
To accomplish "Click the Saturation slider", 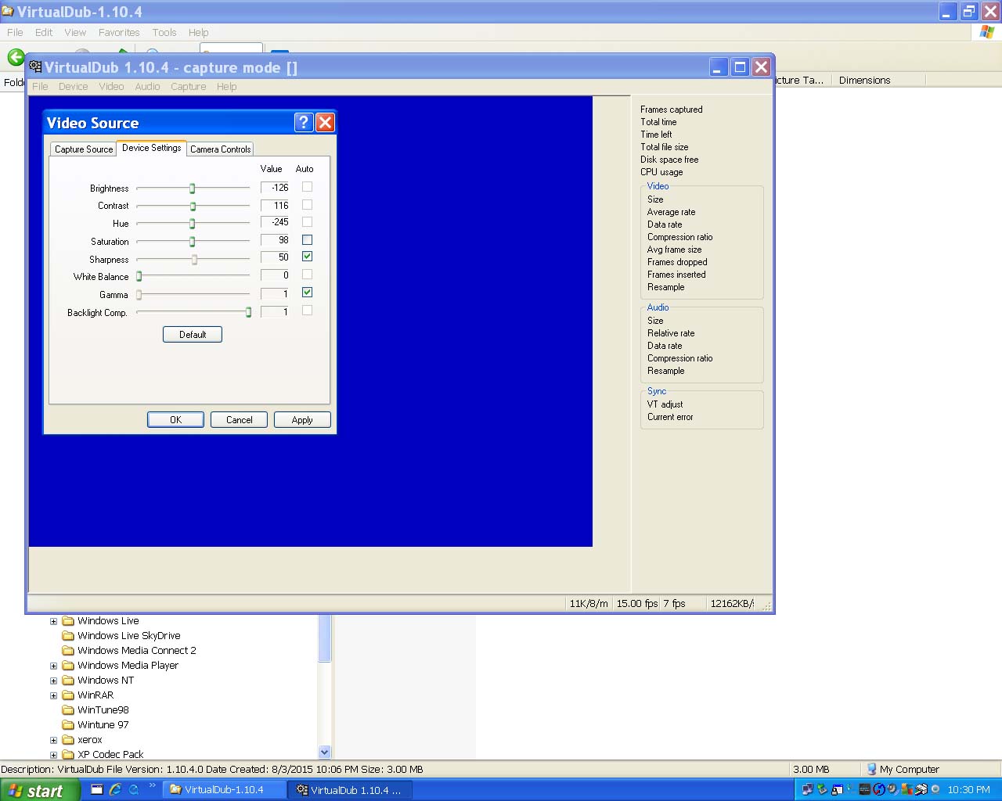I will pyautogui.click(x=193, y=242).
